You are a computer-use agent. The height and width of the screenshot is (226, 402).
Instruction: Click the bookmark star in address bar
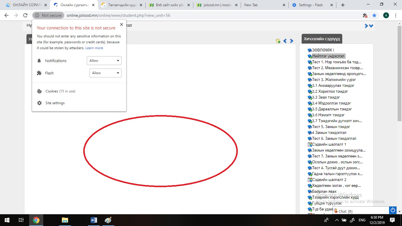pos(374,15)
